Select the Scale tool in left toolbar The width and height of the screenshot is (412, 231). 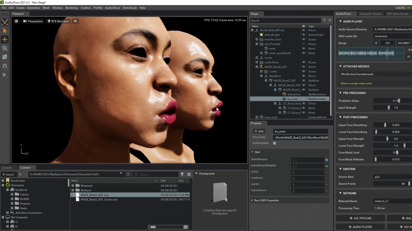pos(5,57)
